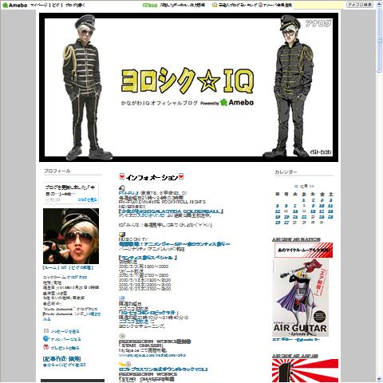This screenshot has width=383, height=383.
Task: Click the red striped マイケル・ムーア banner
Action: [303, 250]
